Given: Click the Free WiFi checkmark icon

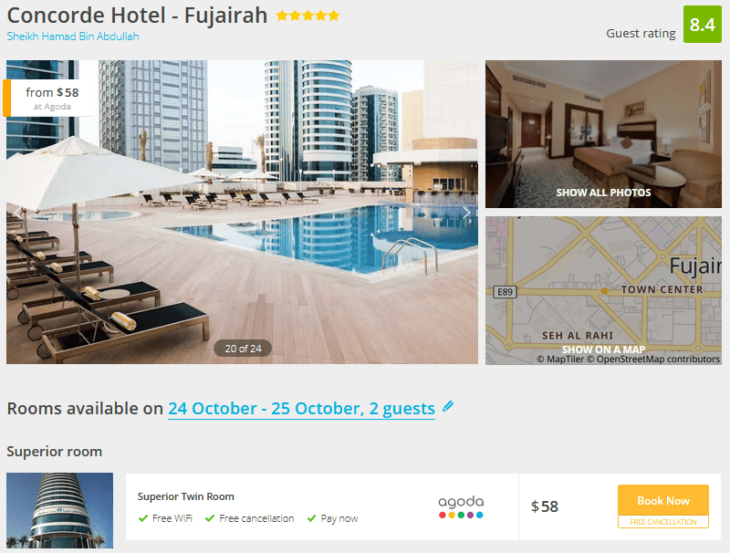Looking at the screenshot, I should coord(143,518).
